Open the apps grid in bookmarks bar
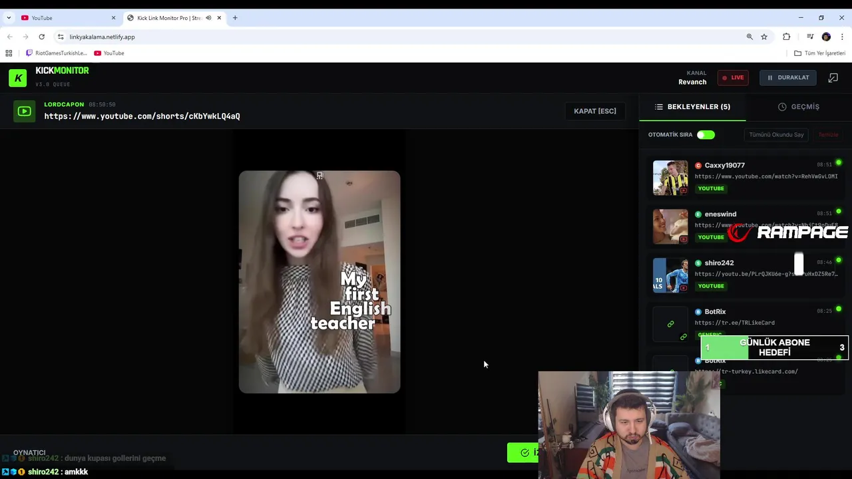Image resolution: width=852 pixels, height=479 pixels. 9,53
